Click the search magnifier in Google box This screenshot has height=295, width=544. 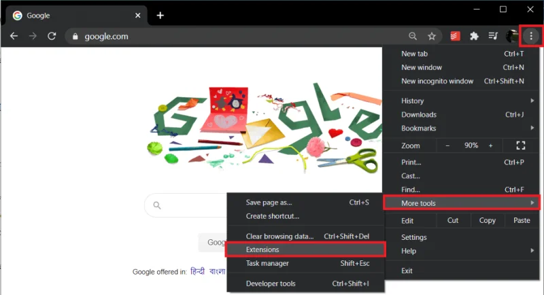tap(157, 205)
